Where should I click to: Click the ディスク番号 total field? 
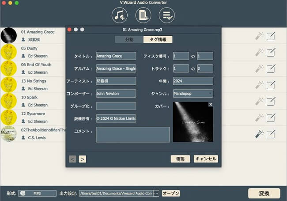coord(205,56)
